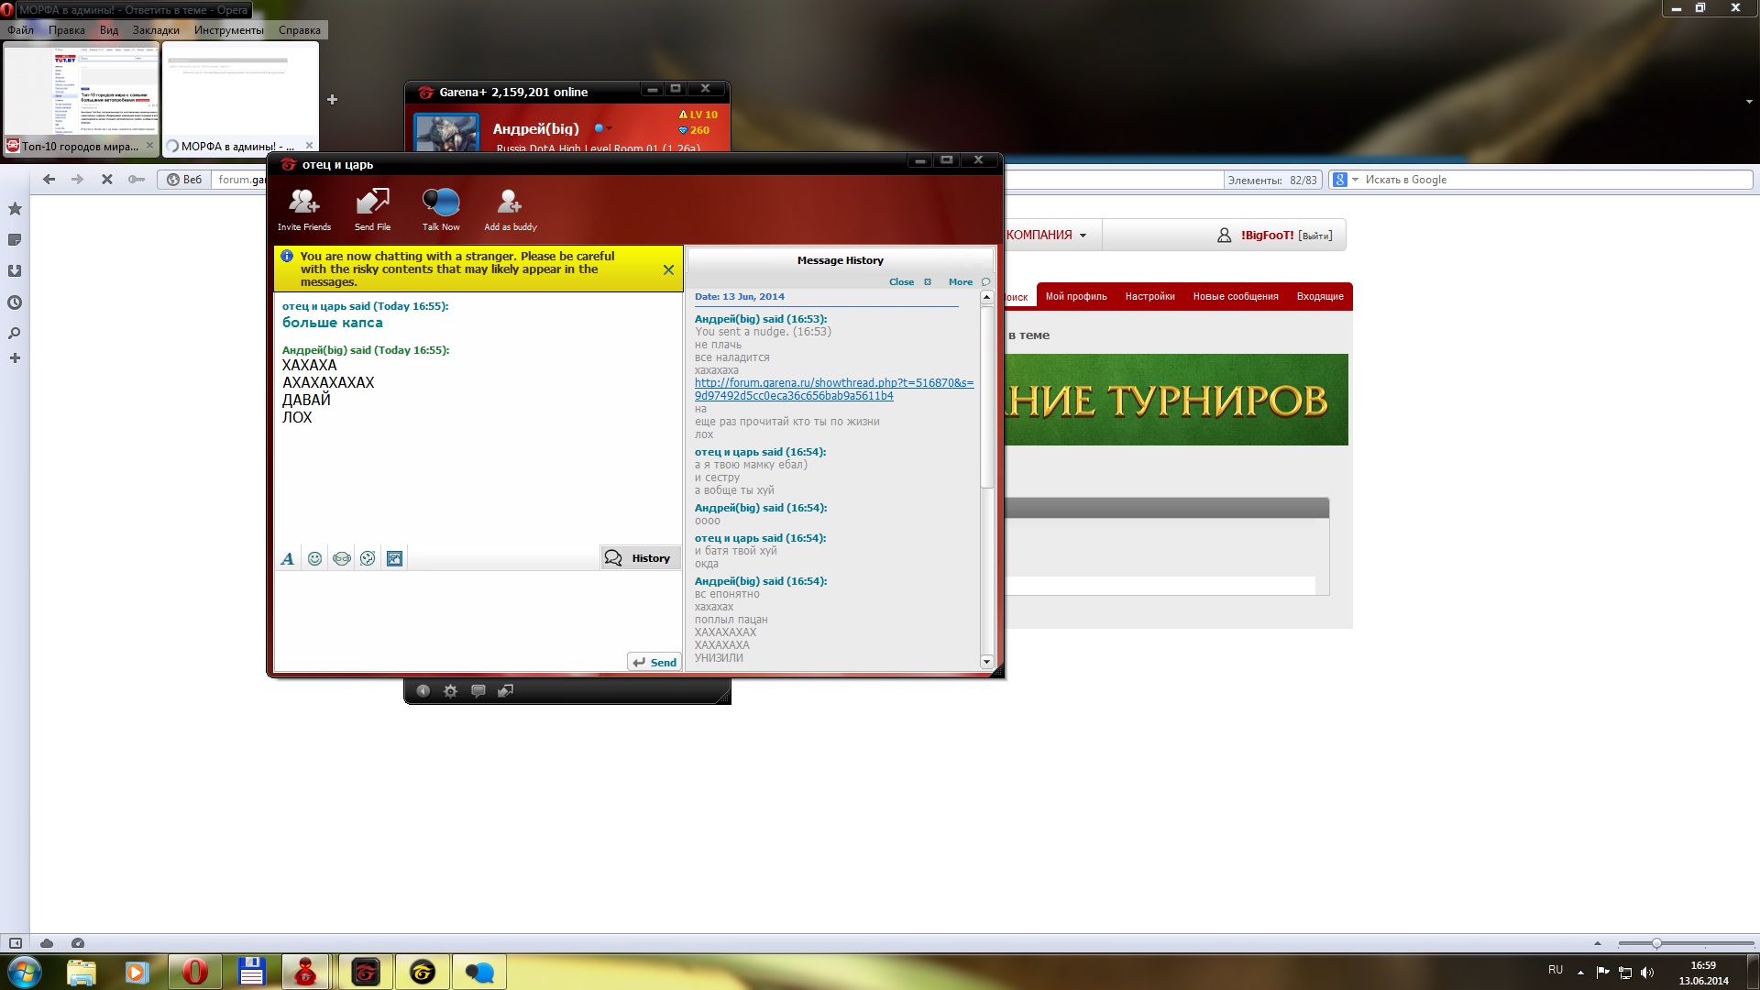Open the Инструменты menu

click(228, 30)
